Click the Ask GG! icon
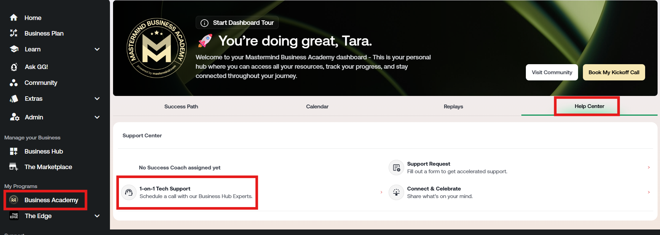This screenshot has height=235, width=660. [x=14, y=67]
